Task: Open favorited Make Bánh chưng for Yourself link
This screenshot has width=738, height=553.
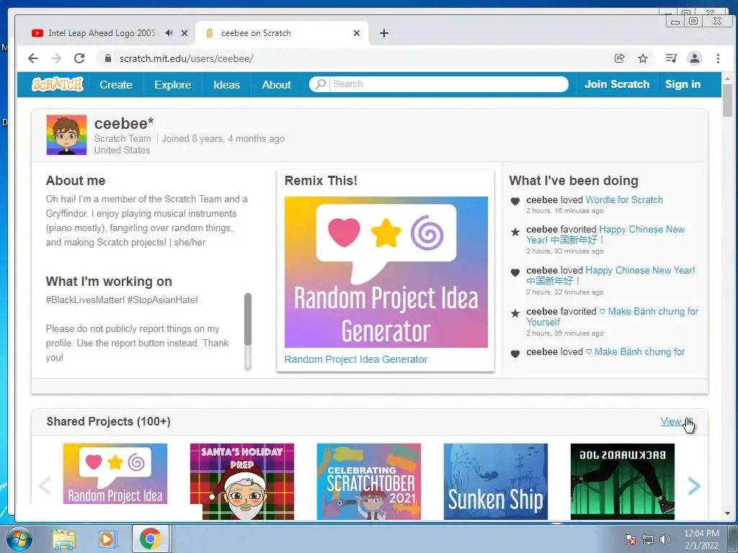Action: 613,317
